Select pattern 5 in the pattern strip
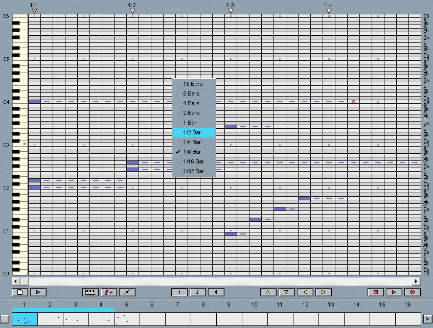 (126, 318)
